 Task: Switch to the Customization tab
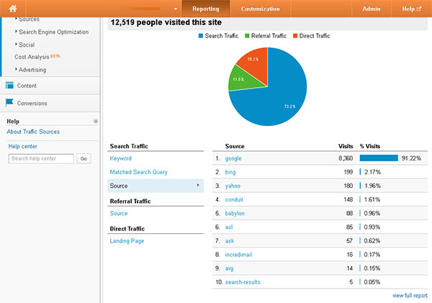[x=260, y=9]
